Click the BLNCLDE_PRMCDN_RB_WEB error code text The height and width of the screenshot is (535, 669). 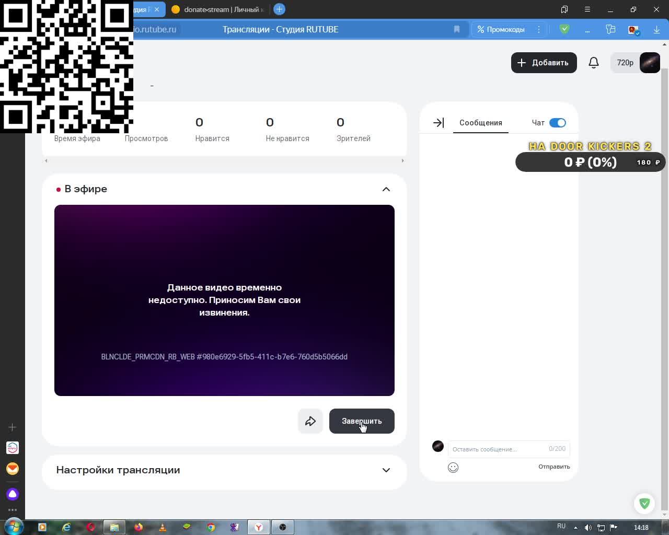(x=224, y=357)
